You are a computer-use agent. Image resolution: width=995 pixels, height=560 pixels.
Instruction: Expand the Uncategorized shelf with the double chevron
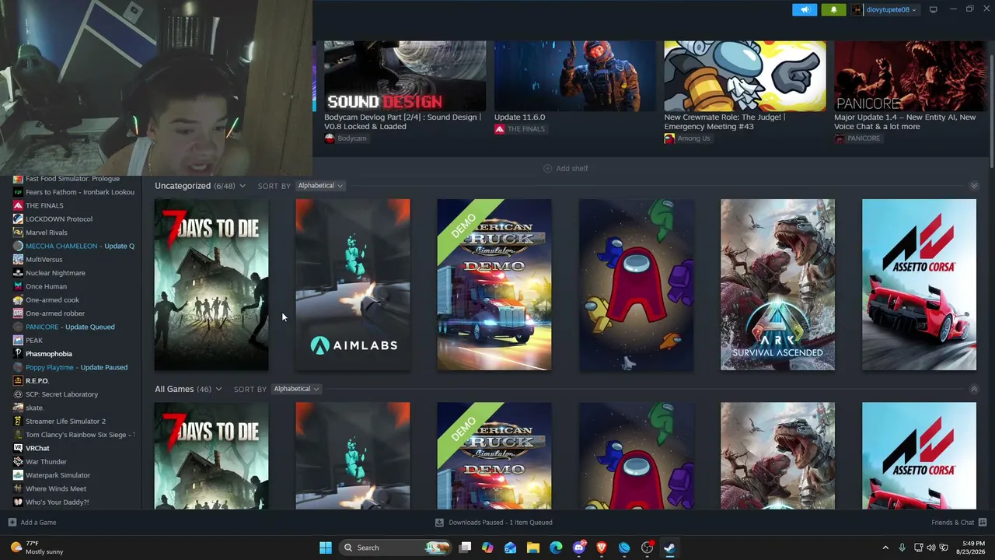click(x=974, y=186)
